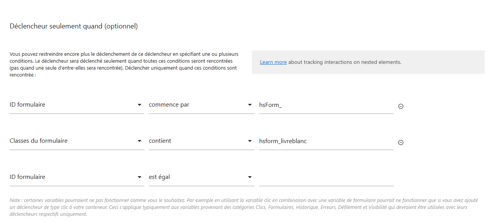Click the arrow beside 'est égal'
This screenshot has height=222, width=489.
click(250, 177)
